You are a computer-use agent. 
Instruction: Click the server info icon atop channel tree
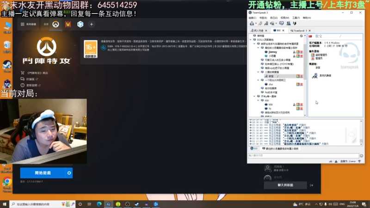pos(302,36)
